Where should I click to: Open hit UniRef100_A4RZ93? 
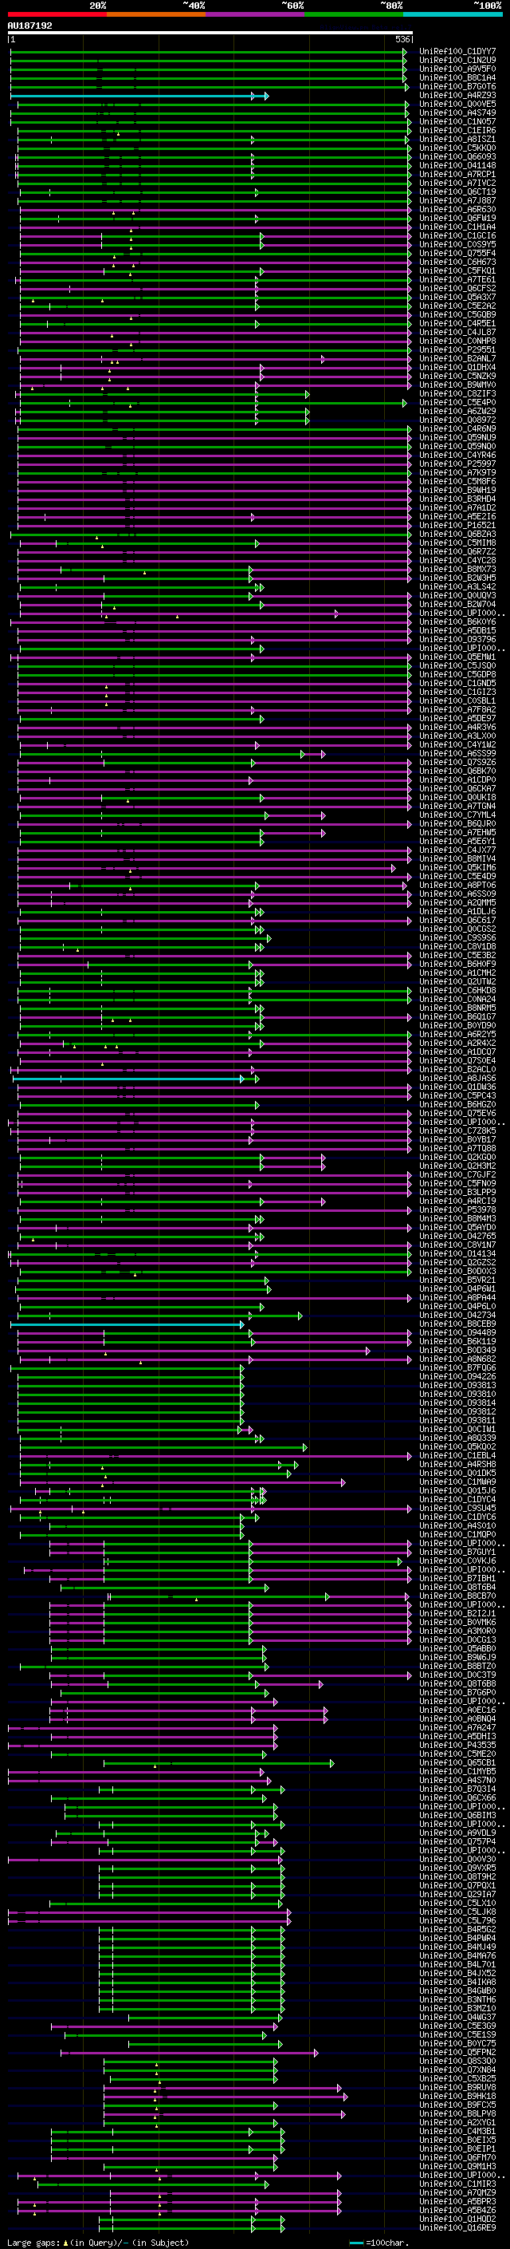[457, 95]
